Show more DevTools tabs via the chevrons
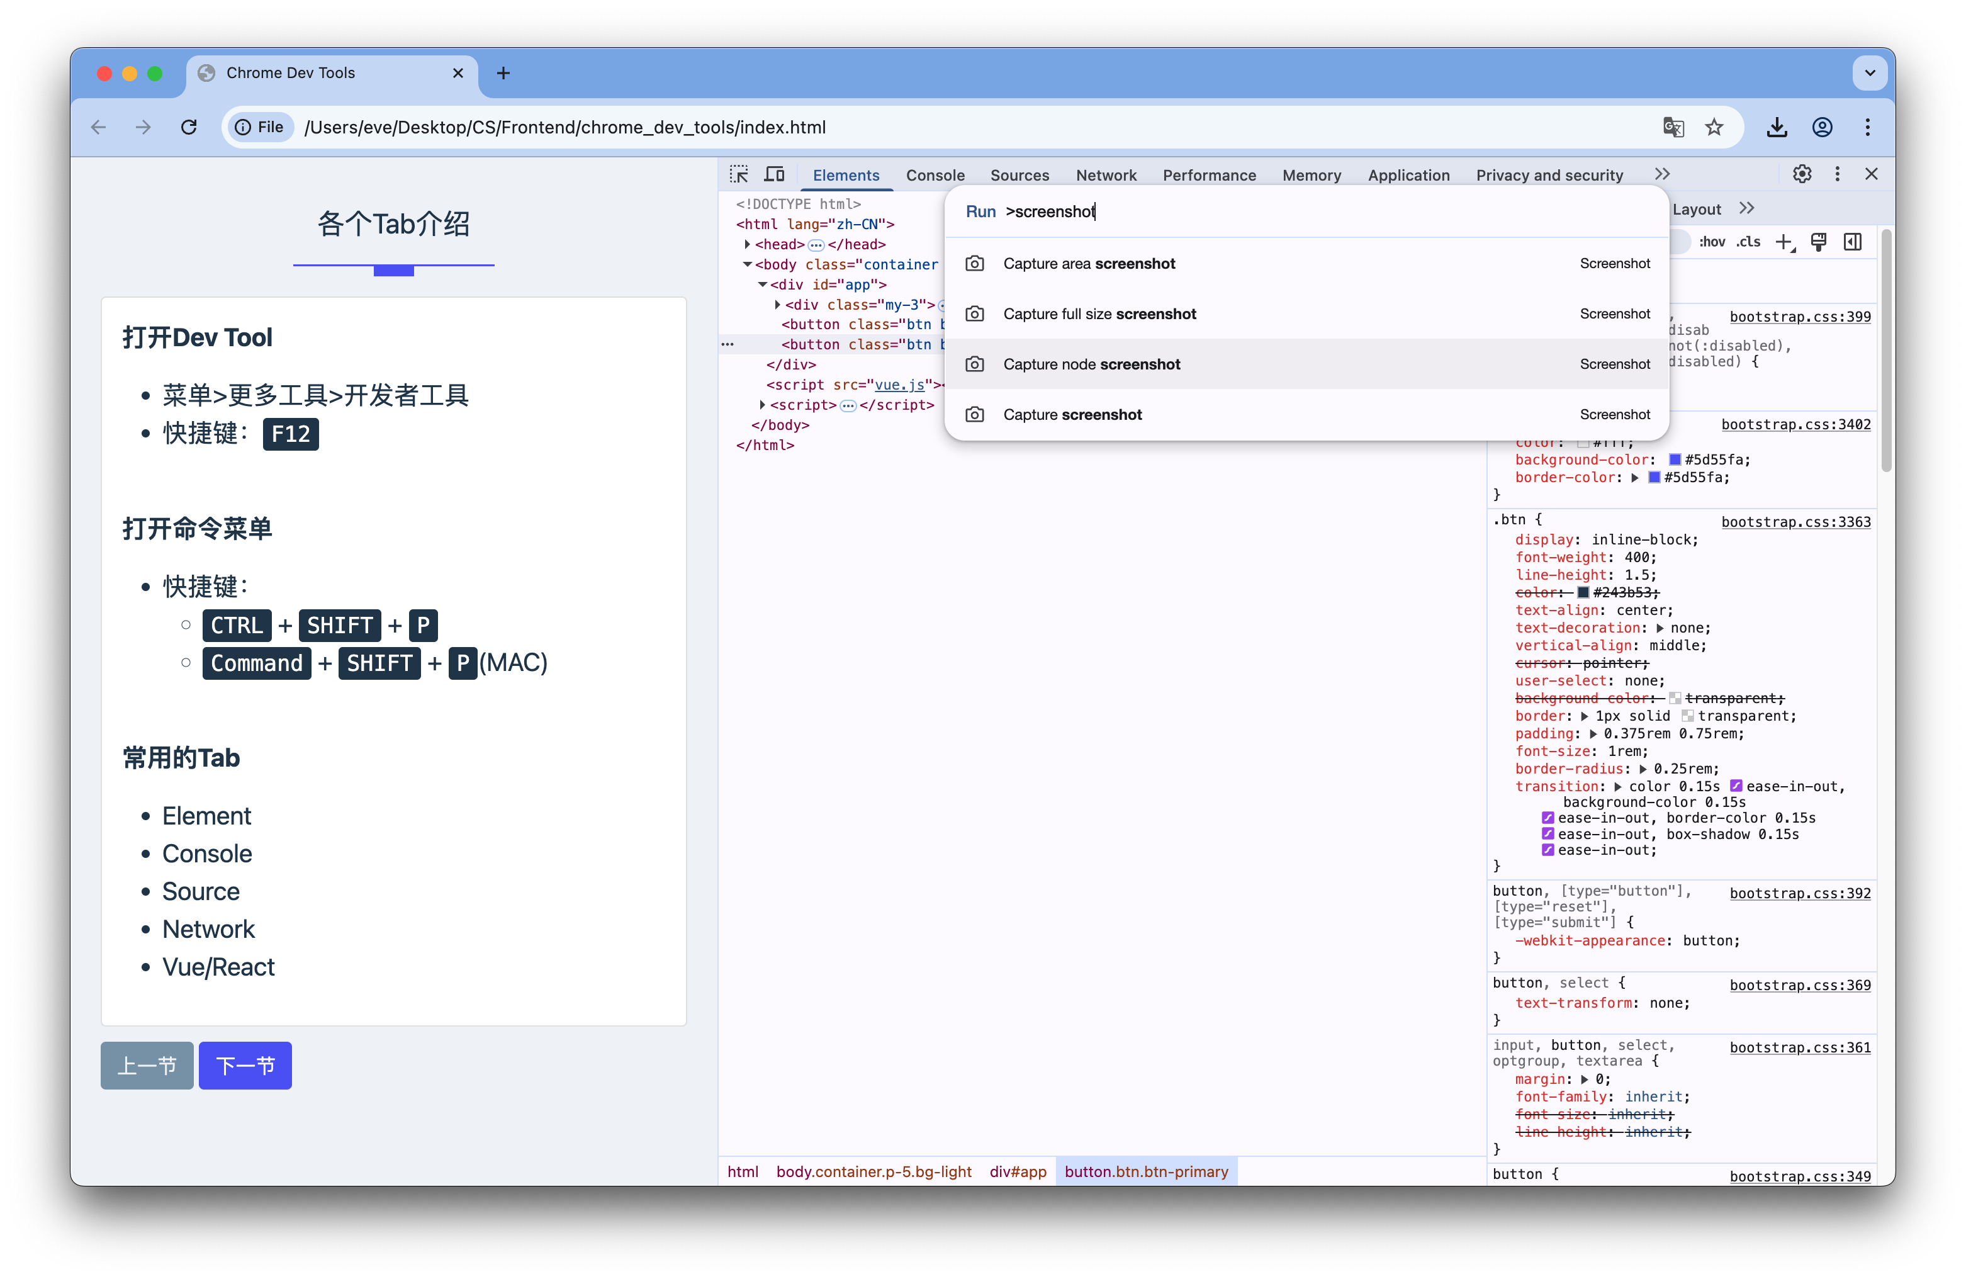1966x1279 pixels. click(1662, 174)
